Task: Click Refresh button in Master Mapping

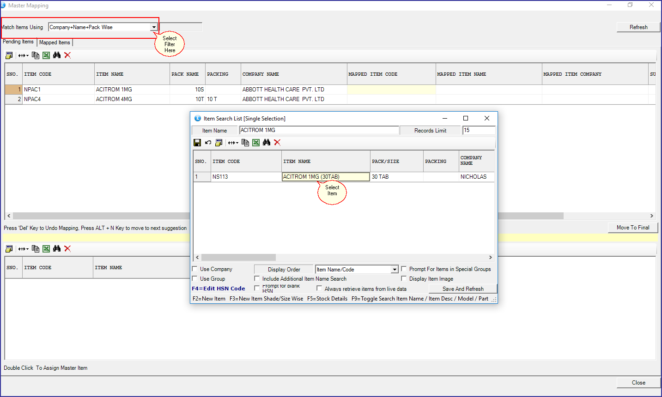Action: (x=638, y=27)
